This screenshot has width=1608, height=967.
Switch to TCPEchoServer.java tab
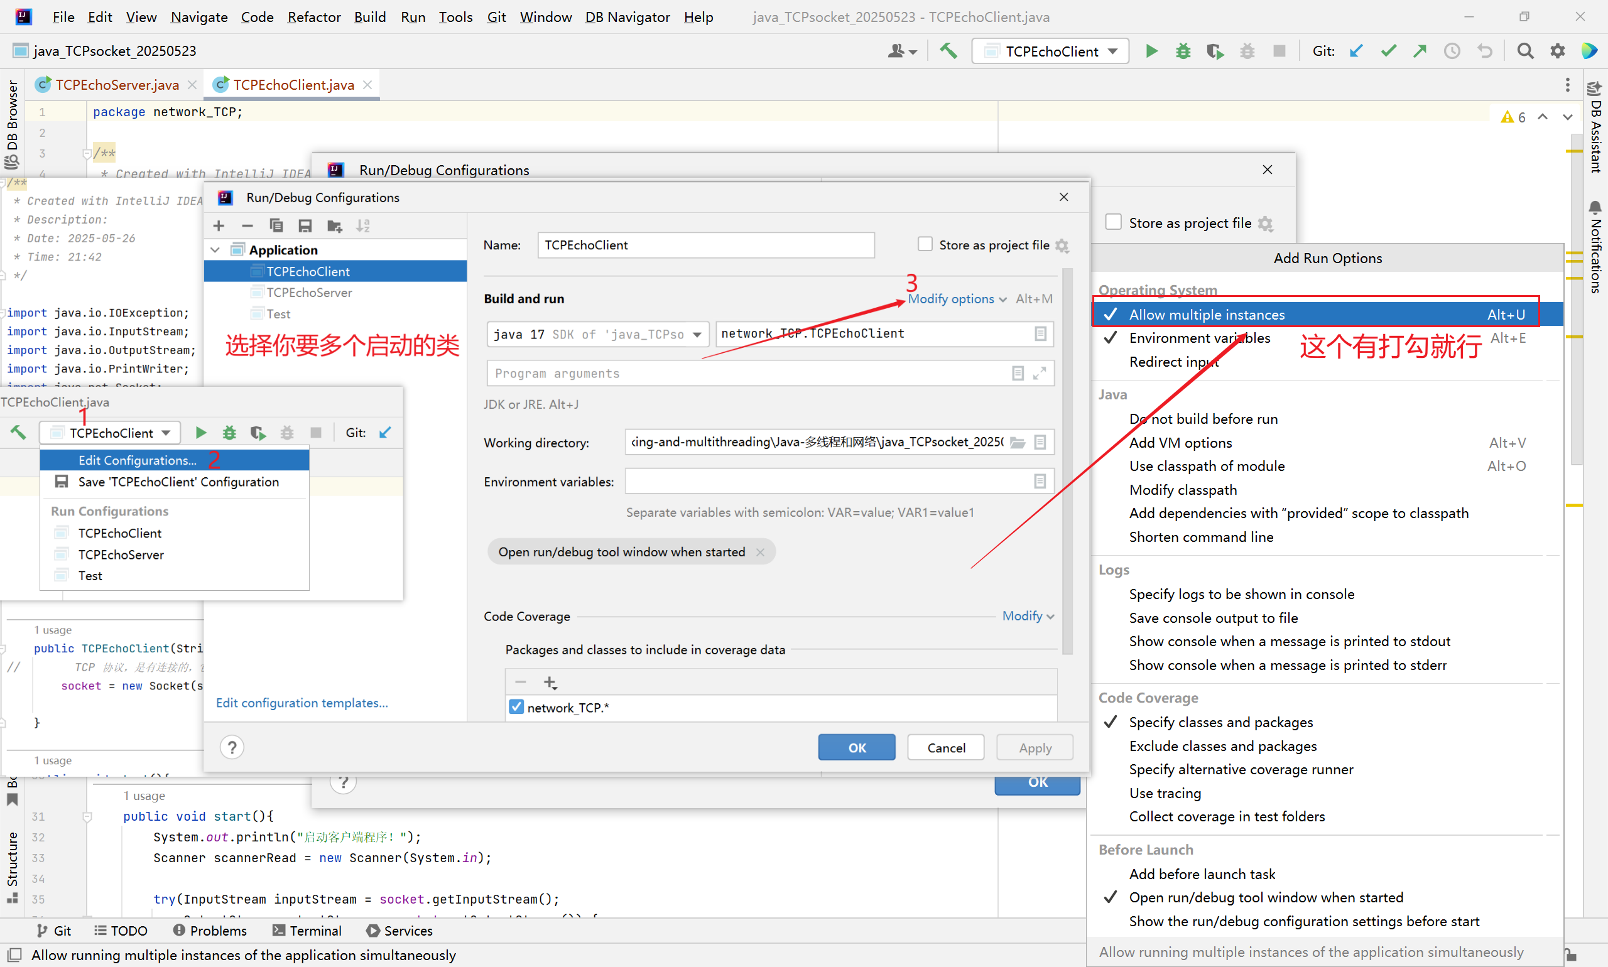[x=117, y=85]
